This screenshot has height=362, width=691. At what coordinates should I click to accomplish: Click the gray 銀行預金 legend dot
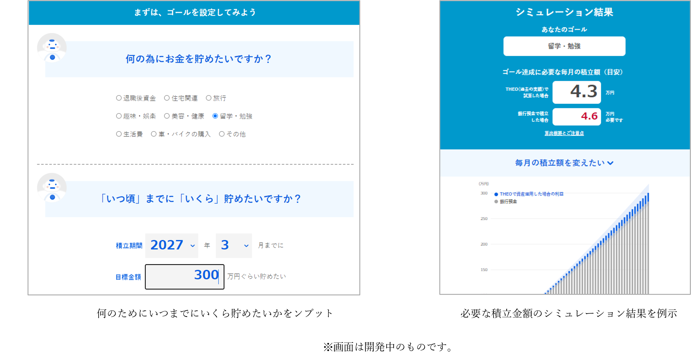coord(496,202)
